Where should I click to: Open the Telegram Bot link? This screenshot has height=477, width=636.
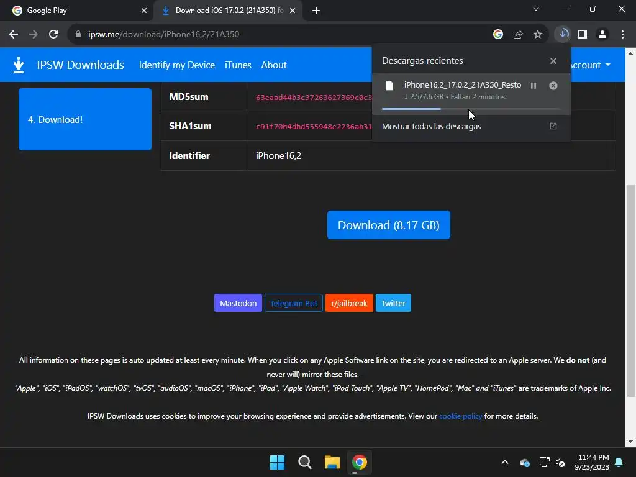point(294,303)
